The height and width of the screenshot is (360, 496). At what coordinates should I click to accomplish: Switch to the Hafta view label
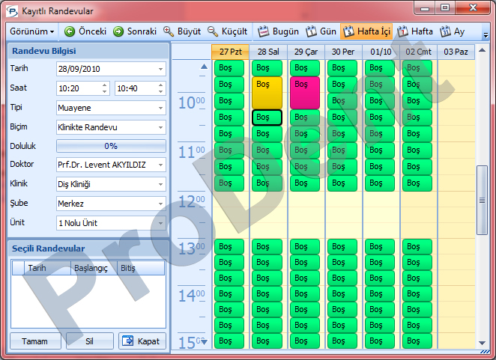pos(422,31)
